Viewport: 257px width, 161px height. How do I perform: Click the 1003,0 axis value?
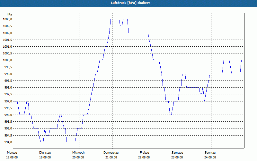[7, 19]
